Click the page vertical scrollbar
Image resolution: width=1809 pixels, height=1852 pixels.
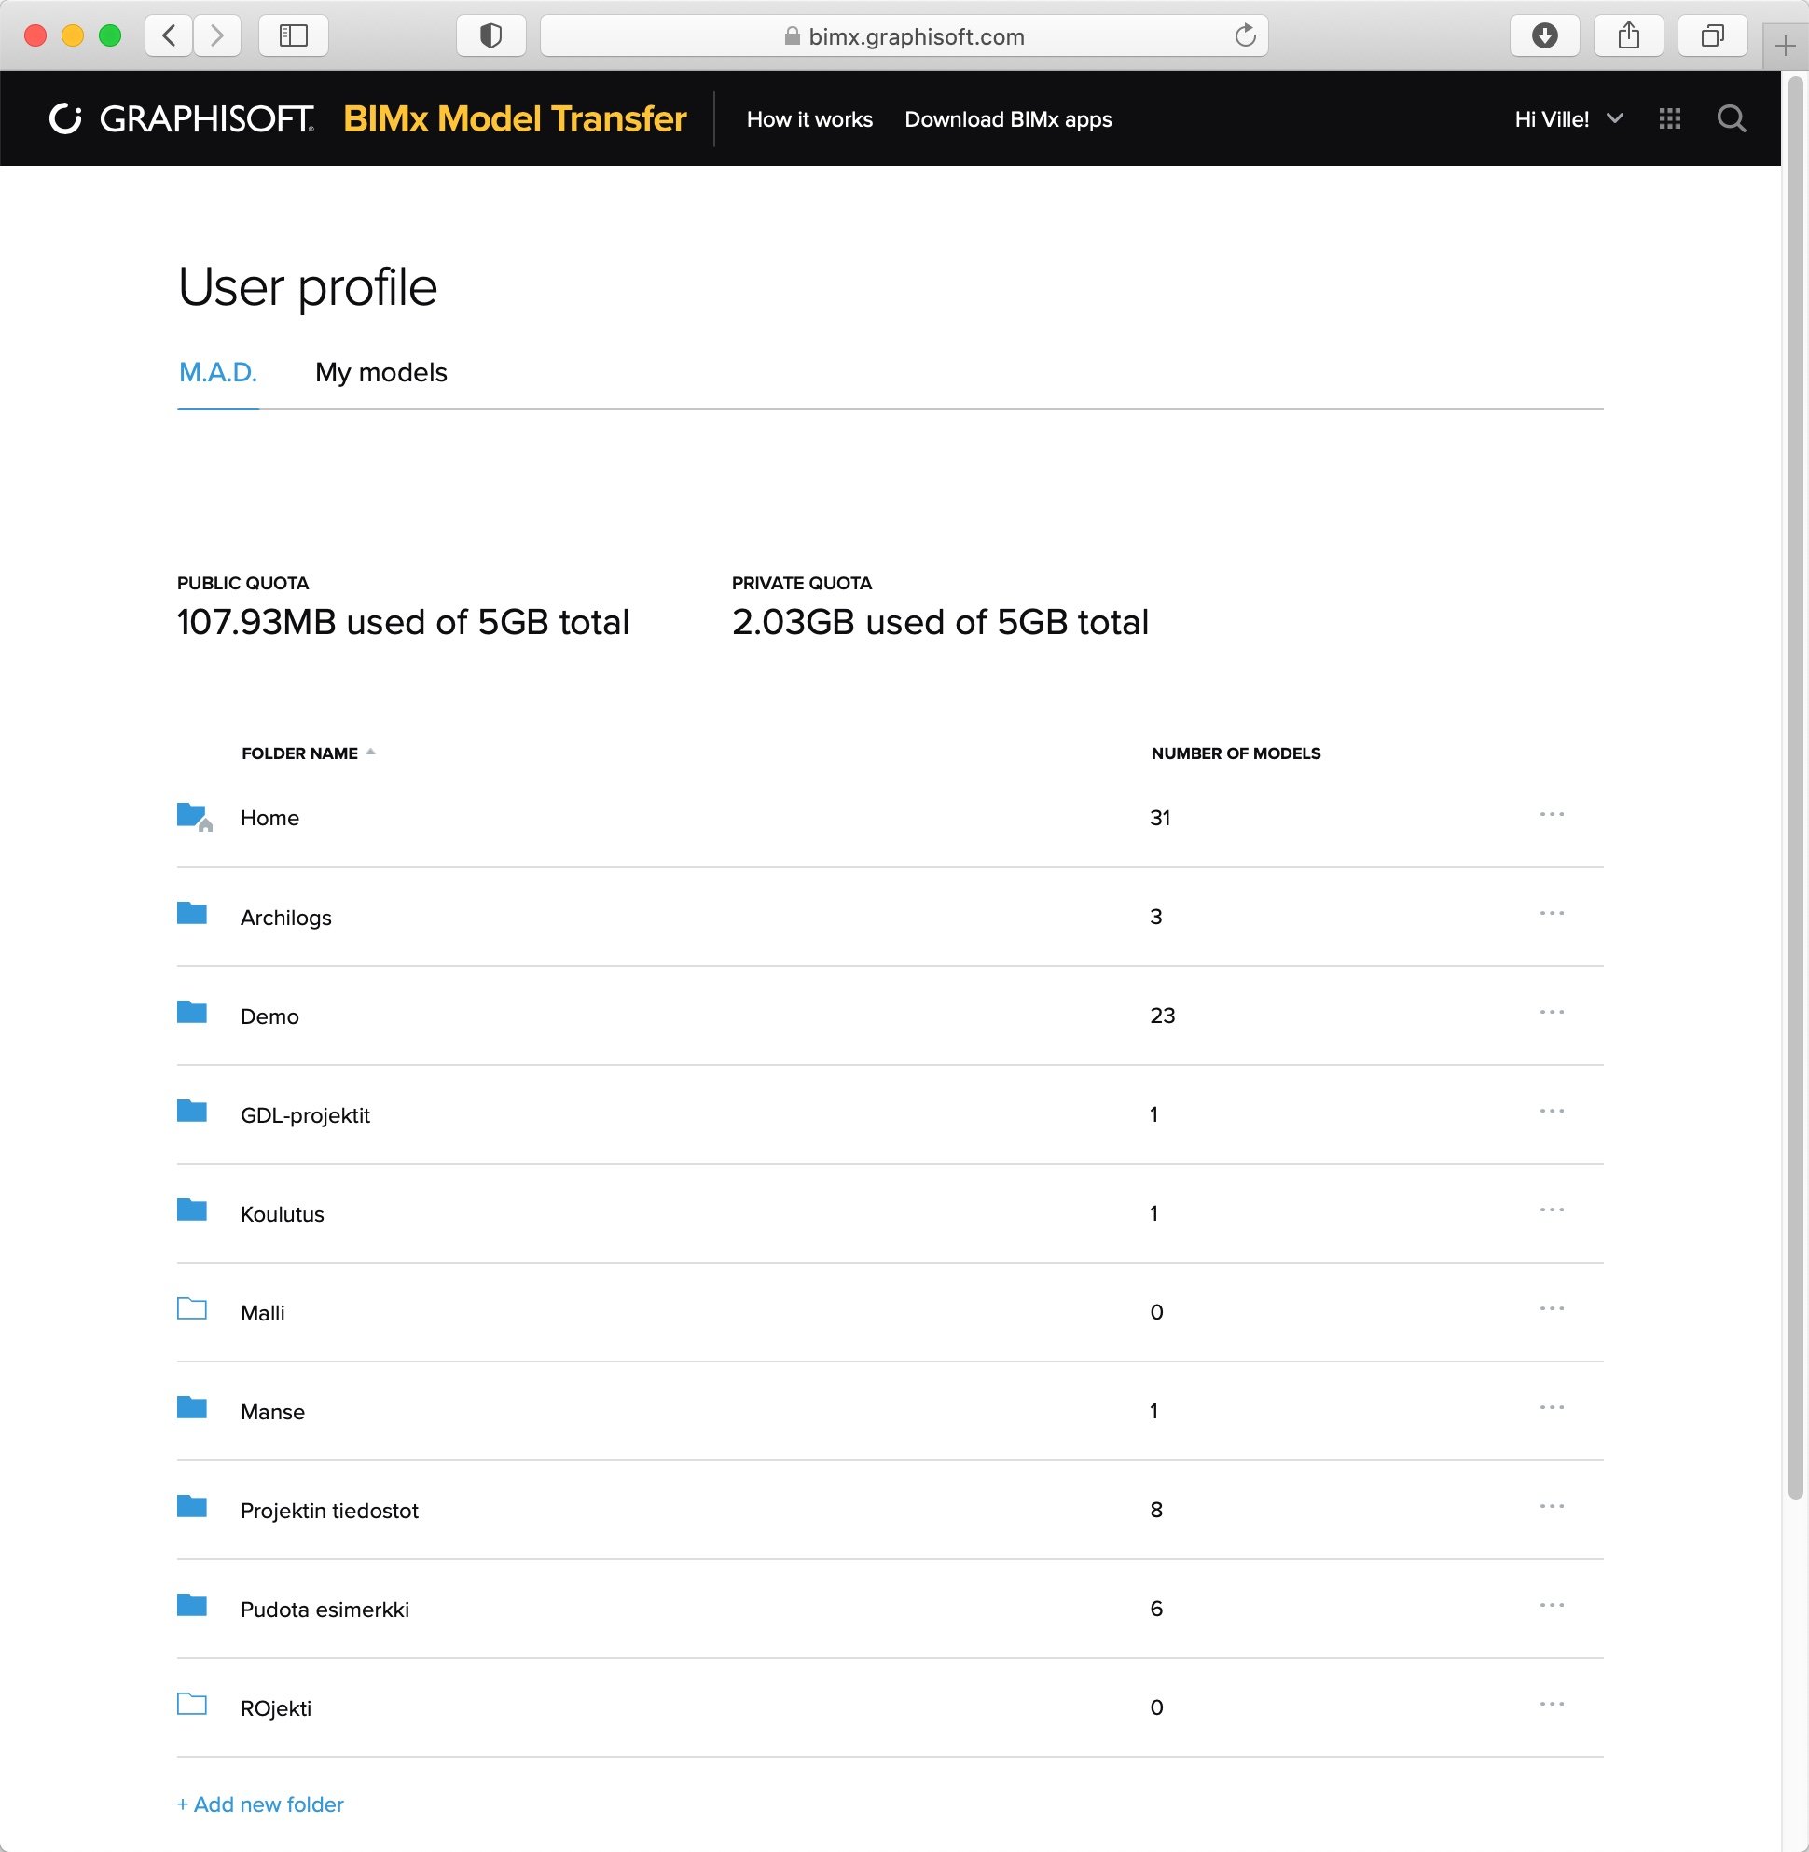pos(1795,789)
